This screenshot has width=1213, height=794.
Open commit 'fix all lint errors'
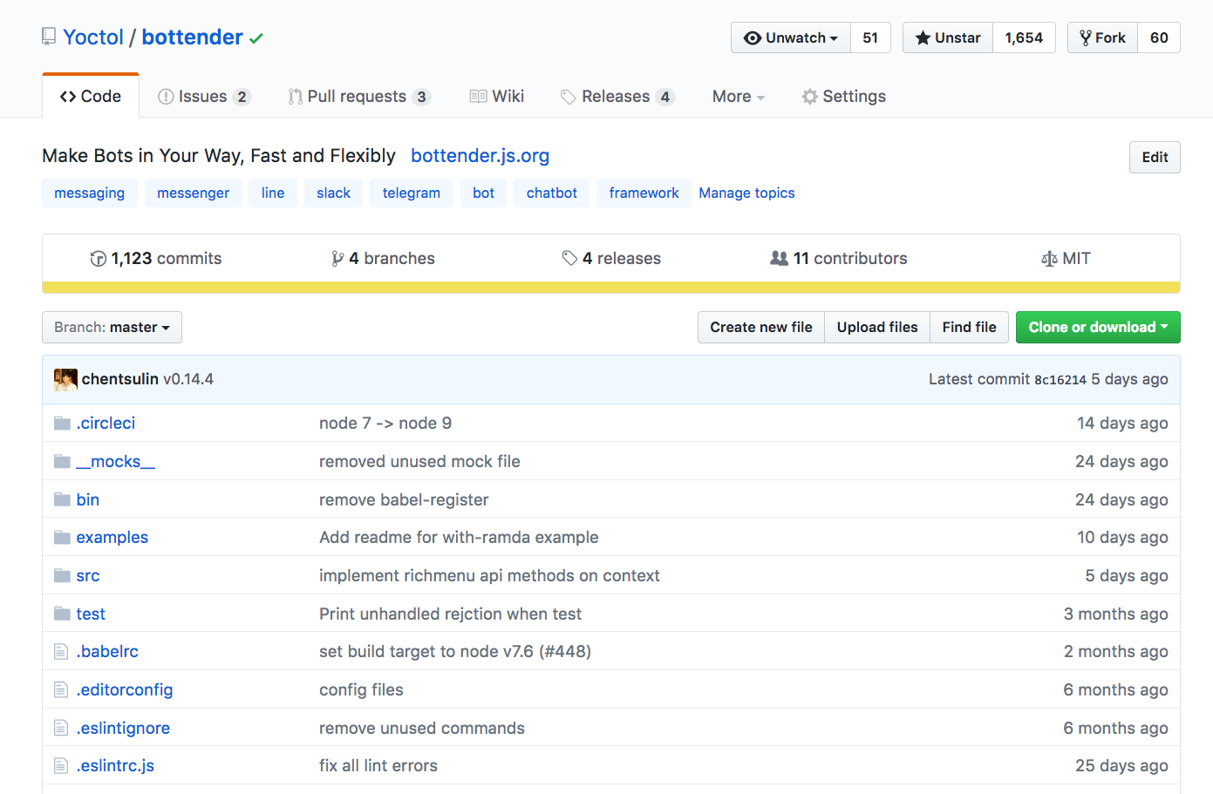[378, 765]
